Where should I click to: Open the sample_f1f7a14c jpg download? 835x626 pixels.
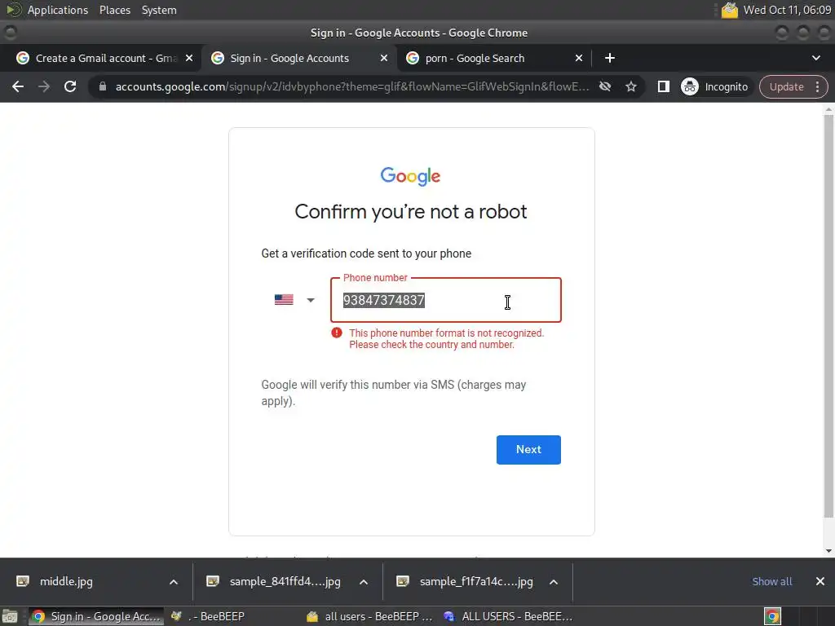[x=476, y=581]
